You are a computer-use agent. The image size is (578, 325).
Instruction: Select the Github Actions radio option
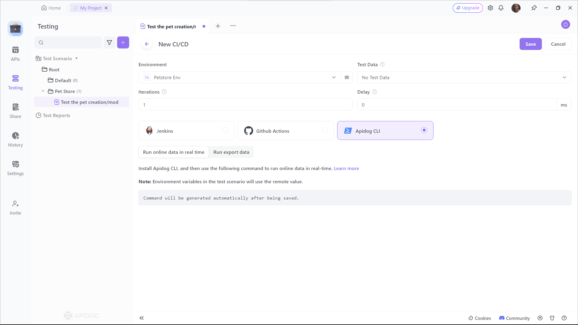(325, 130)
